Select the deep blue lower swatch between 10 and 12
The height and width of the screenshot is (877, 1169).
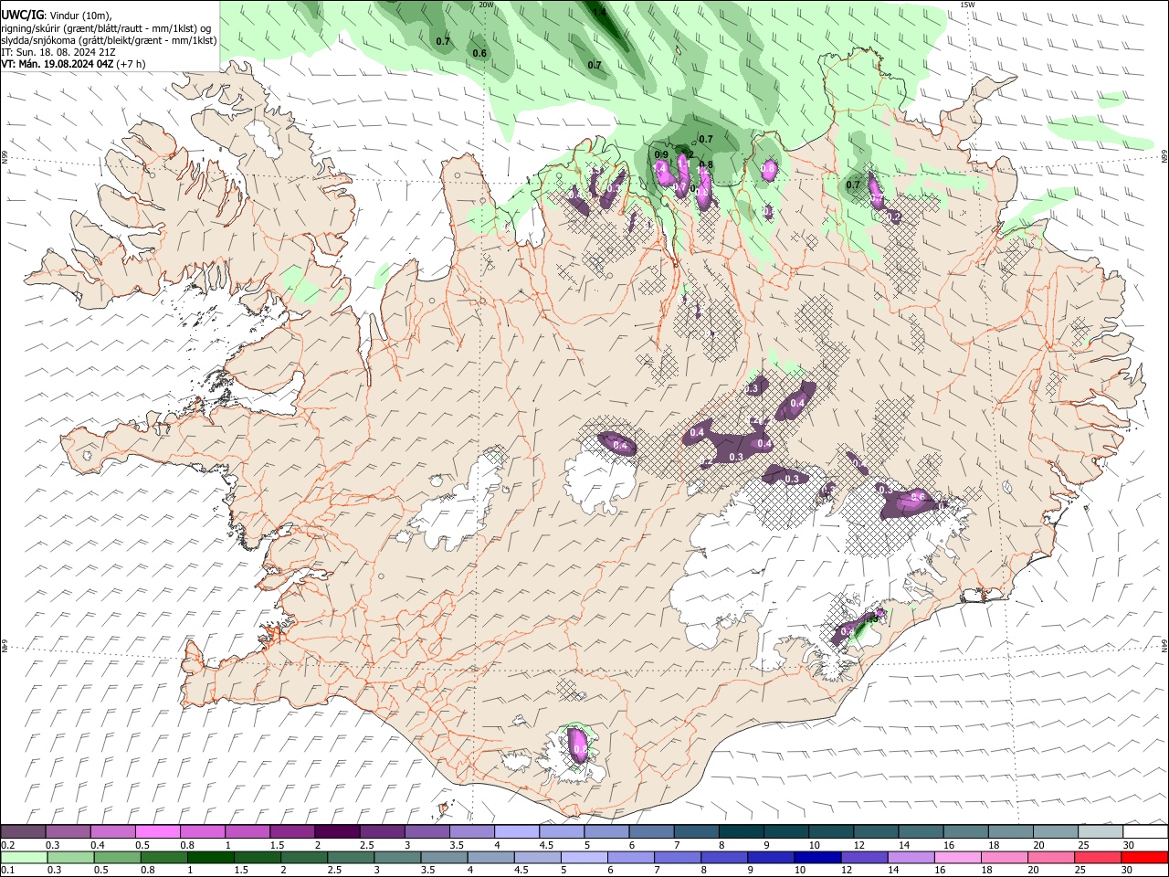click(x=816, y=857)
